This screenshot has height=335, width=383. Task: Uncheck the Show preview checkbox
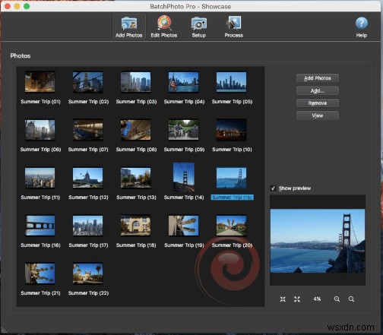[273, 188]
